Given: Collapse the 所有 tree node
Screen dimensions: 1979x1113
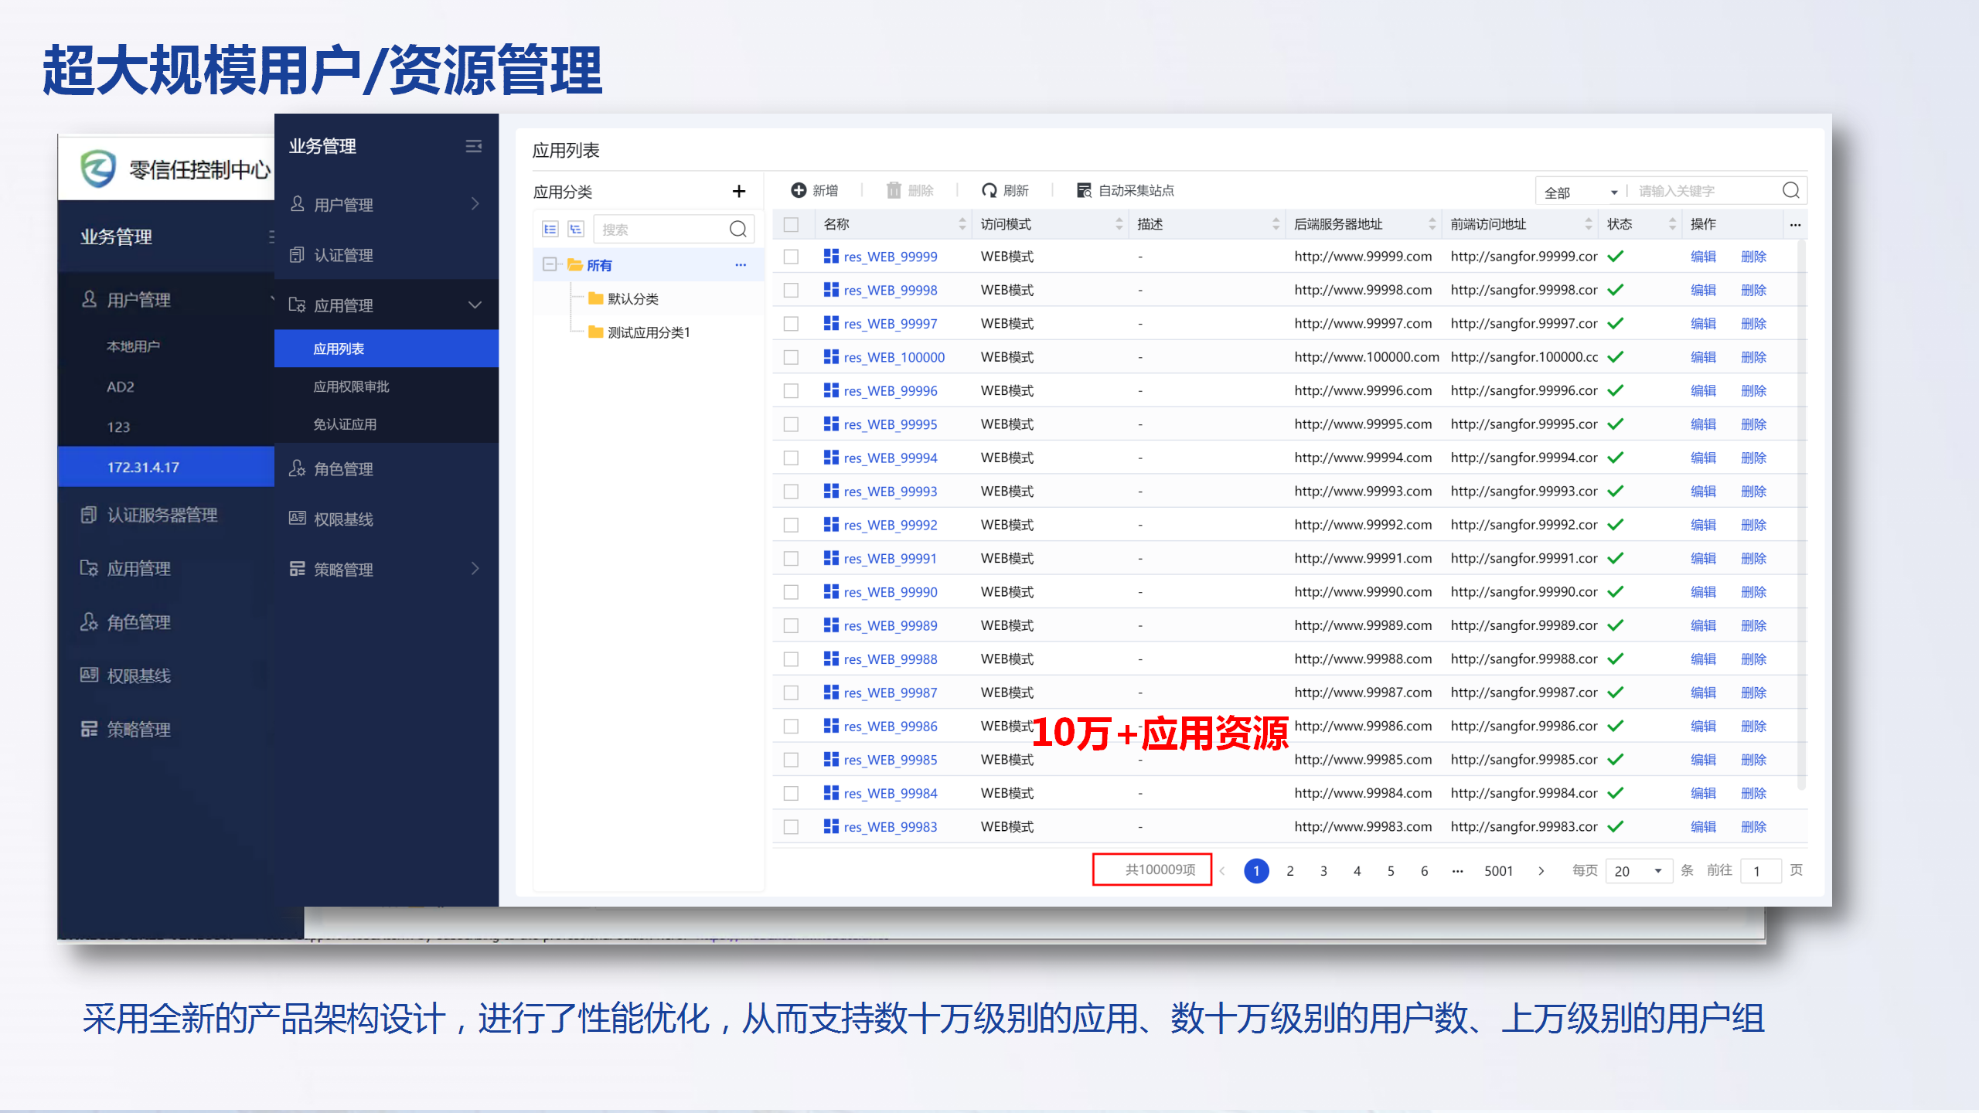Looking at the screenshot, I should point(549,264).
